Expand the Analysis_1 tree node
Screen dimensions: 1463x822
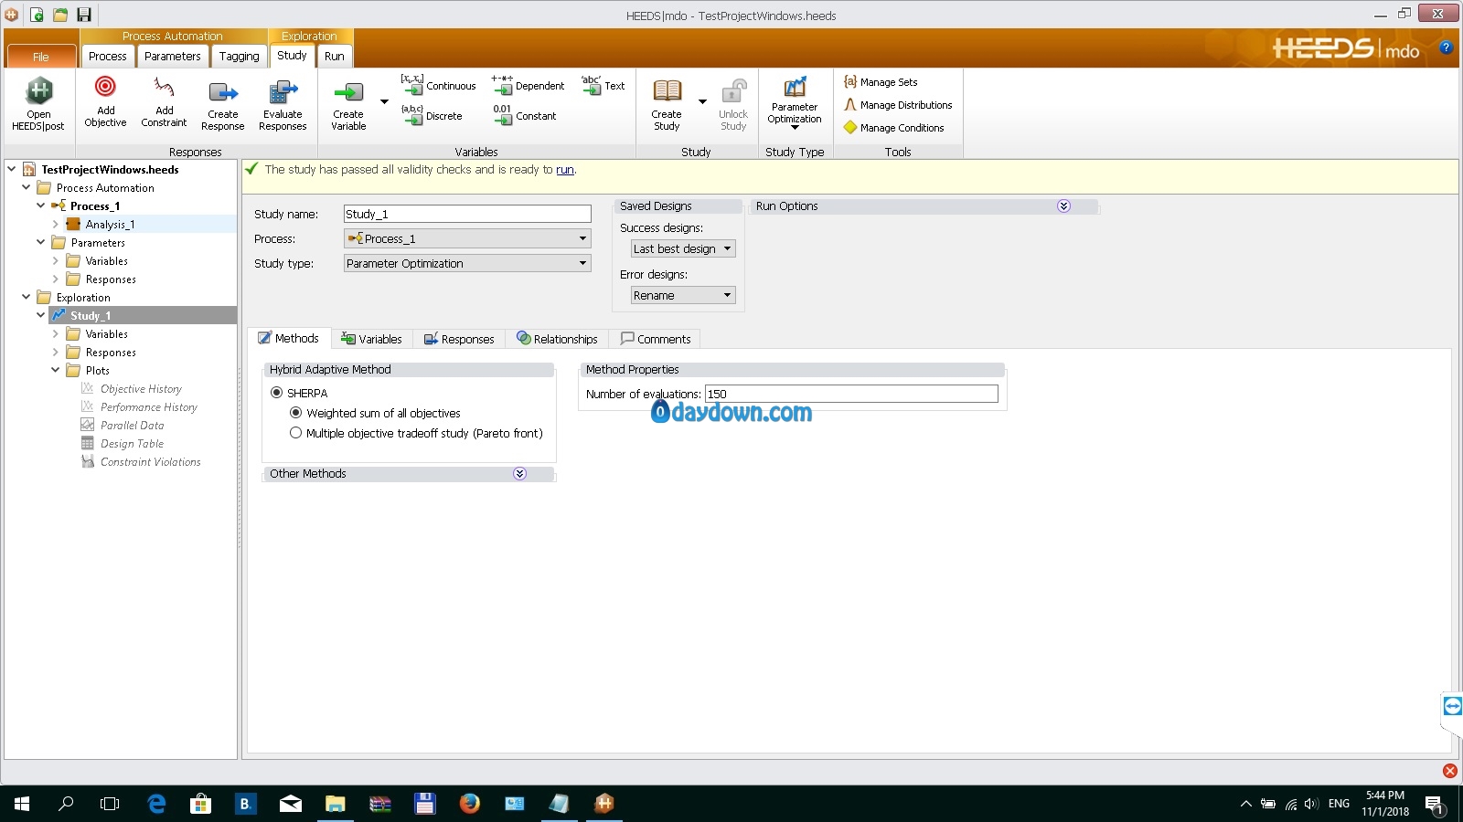click(56, 224)
